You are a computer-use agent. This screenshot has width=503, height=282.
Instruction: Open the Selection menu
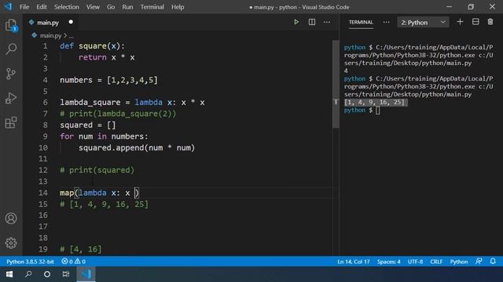66,7
